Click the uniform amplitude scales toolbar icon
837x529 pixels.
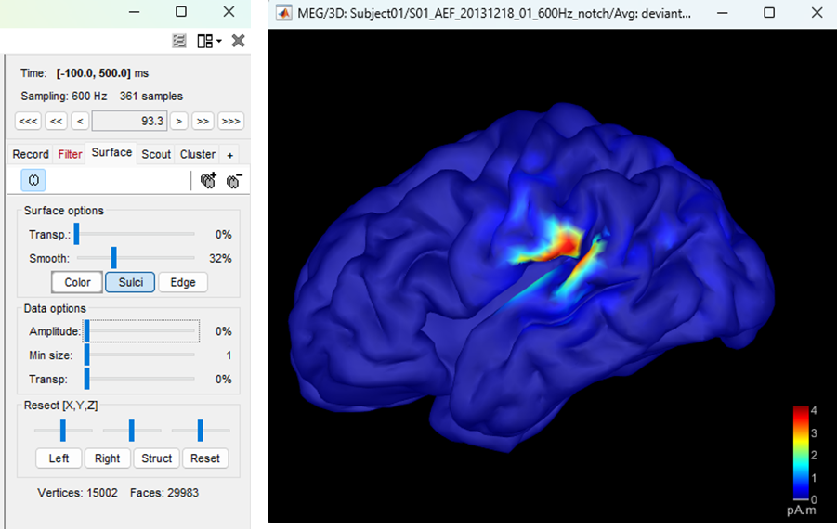tap(180, 41)
